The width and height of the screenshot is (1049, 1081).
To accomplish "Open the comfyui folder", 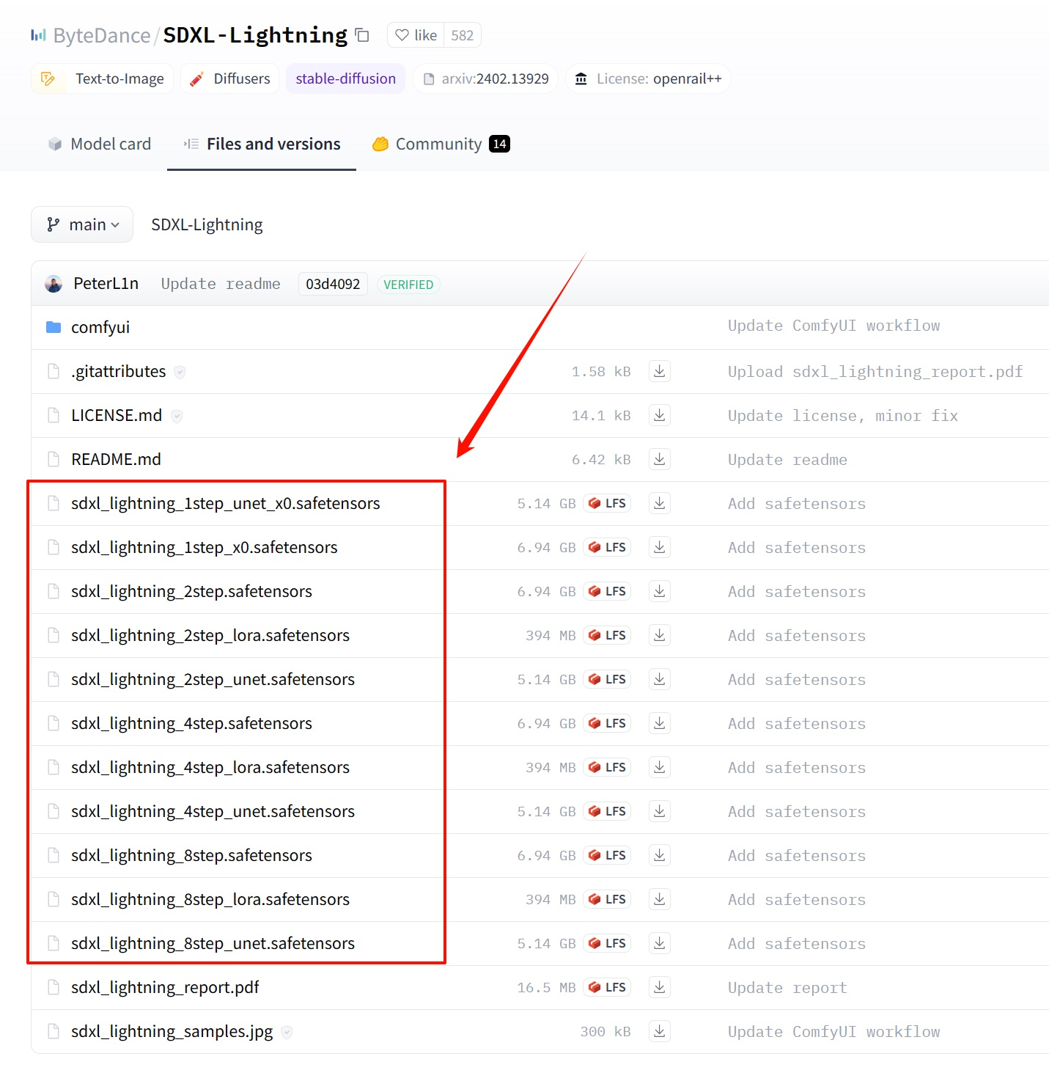I will [x=100, y=327].
